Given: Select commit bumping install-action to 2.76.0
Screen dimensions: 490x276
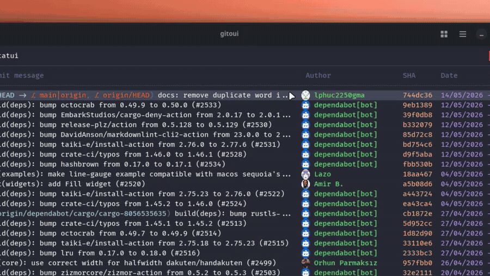Looking at the screenshot, I should tap(142, 194).
